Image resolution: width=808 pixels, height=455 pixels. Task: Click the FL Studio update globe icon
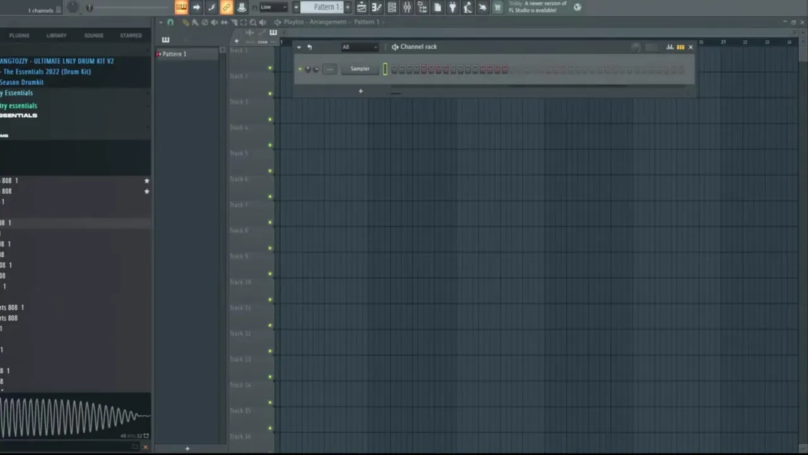577,7
